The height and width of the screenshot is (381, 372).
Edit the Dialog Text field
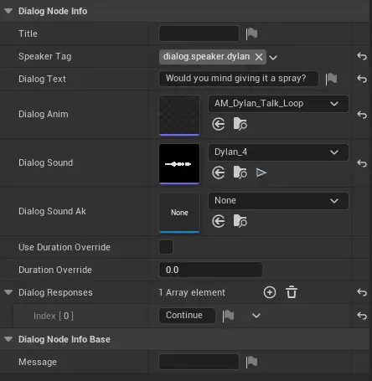[239, 79]
